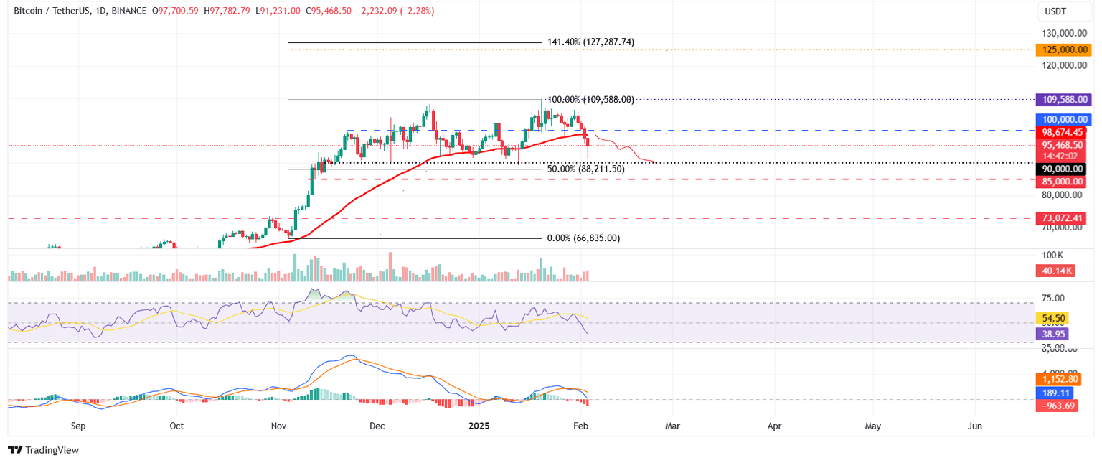The height and width of the screenshot is (463, 1102).
Task: Select the orange 125,000.00 price alert label
Action: click(1064, 50)
